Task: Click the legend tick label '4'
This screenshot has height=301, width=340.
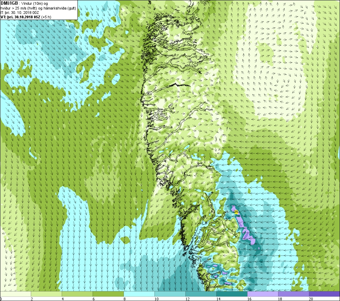Action: pyautogui.click(x=63, y=299)
